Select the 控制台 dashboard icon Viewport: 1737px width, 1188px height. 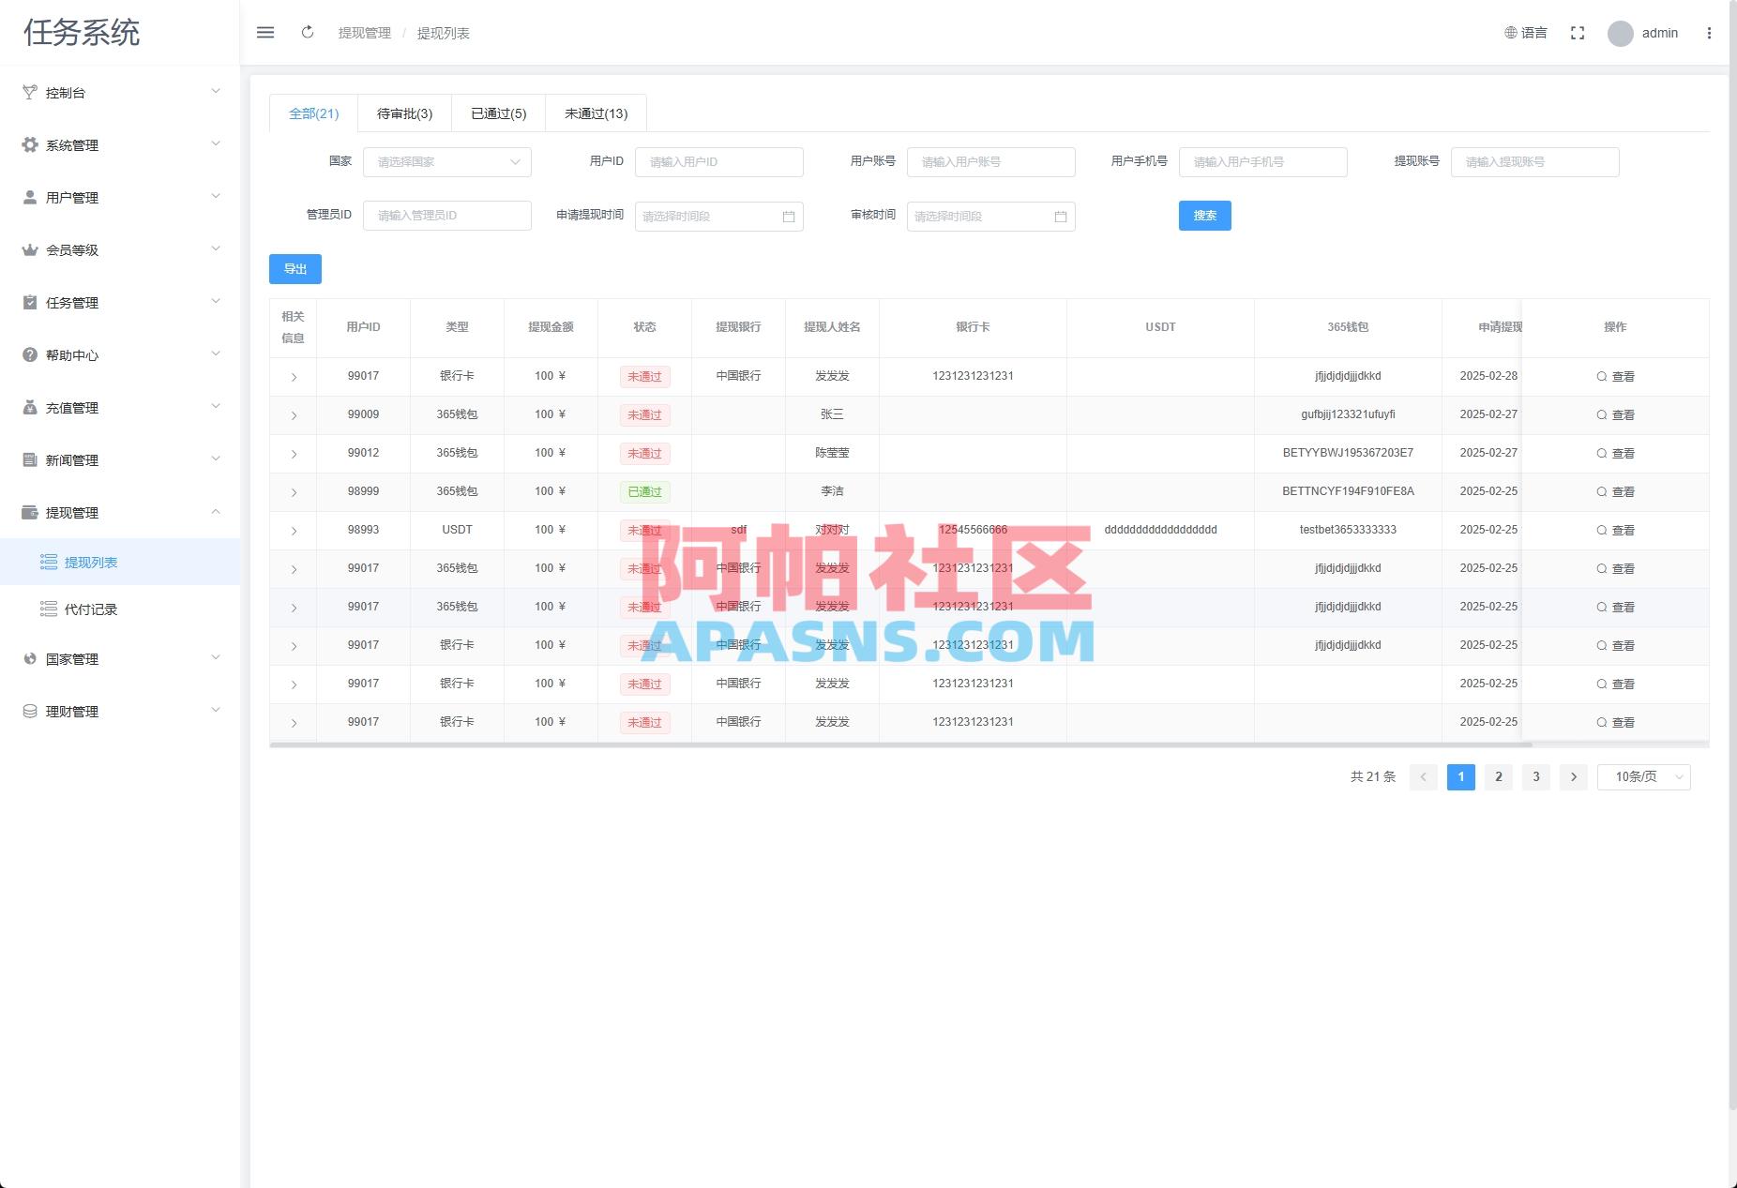tap(28, 92)
